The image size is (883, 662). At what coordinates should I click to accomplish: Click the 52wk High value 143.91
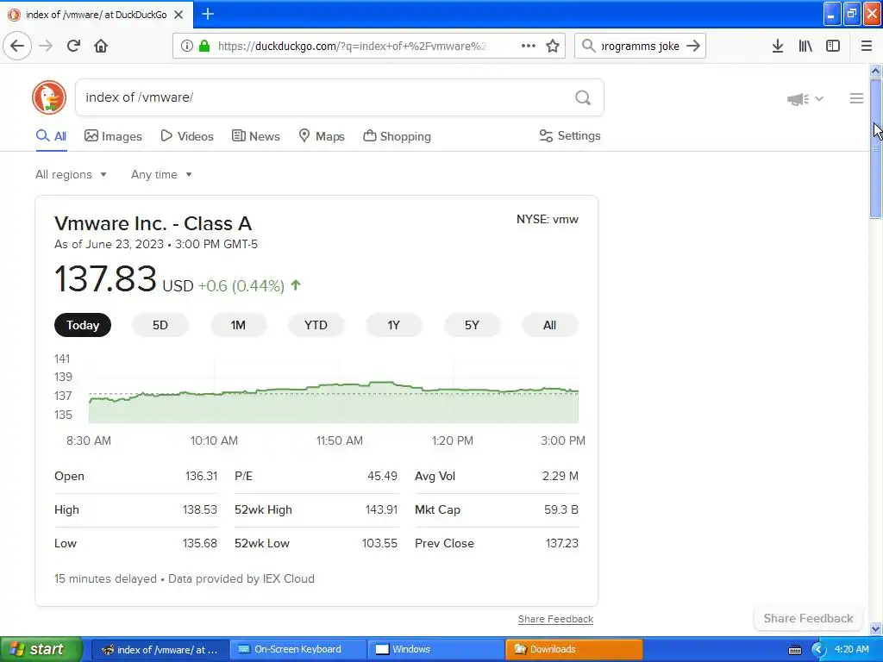[x=381, y=509]
